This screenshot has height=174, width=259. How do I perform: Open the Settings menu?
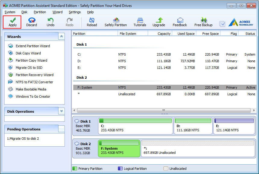pos(75,12)
